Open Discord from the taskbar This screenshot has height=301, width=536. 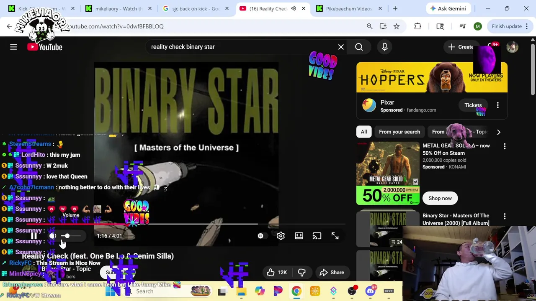(x=370, y=291)
